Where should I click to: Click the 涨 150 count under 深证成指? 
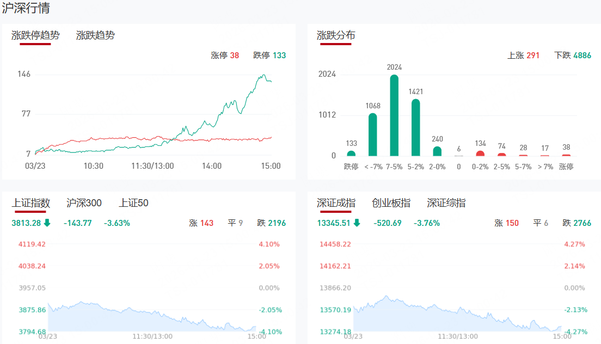tap(506, 223)
